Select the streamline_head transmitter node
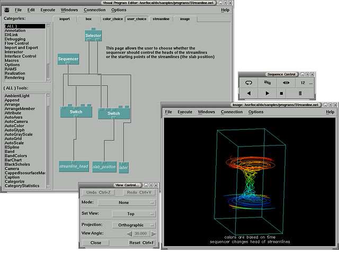 (74, 167)
